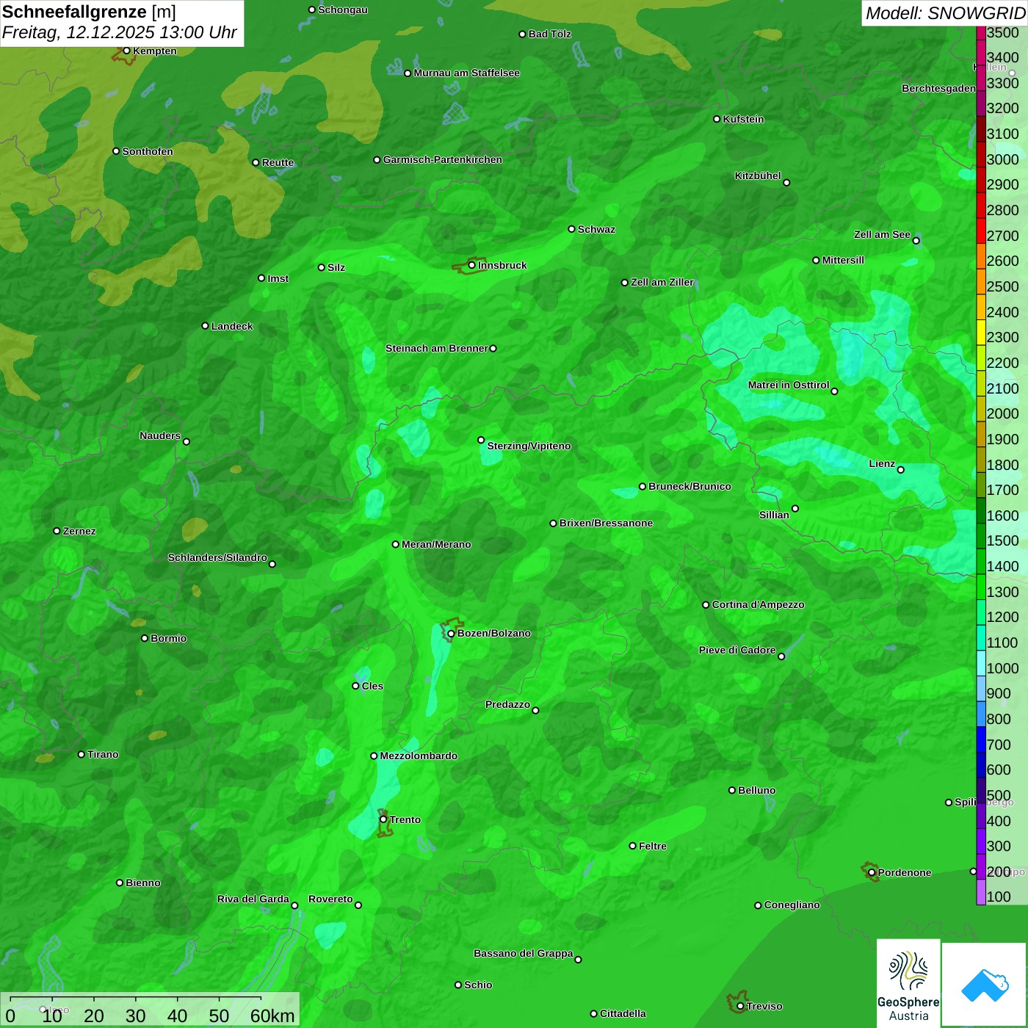Click the date Freitag, 12.12.2025 13:00 Uhr
Image resolution: width=1028 pixels, height=1028 pixels.
pyautogui.click(x=120, y=33)
